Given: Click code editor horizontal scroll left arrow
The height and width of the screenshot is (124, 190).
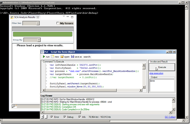Looking at the screenshot, I should click(44, 90).
